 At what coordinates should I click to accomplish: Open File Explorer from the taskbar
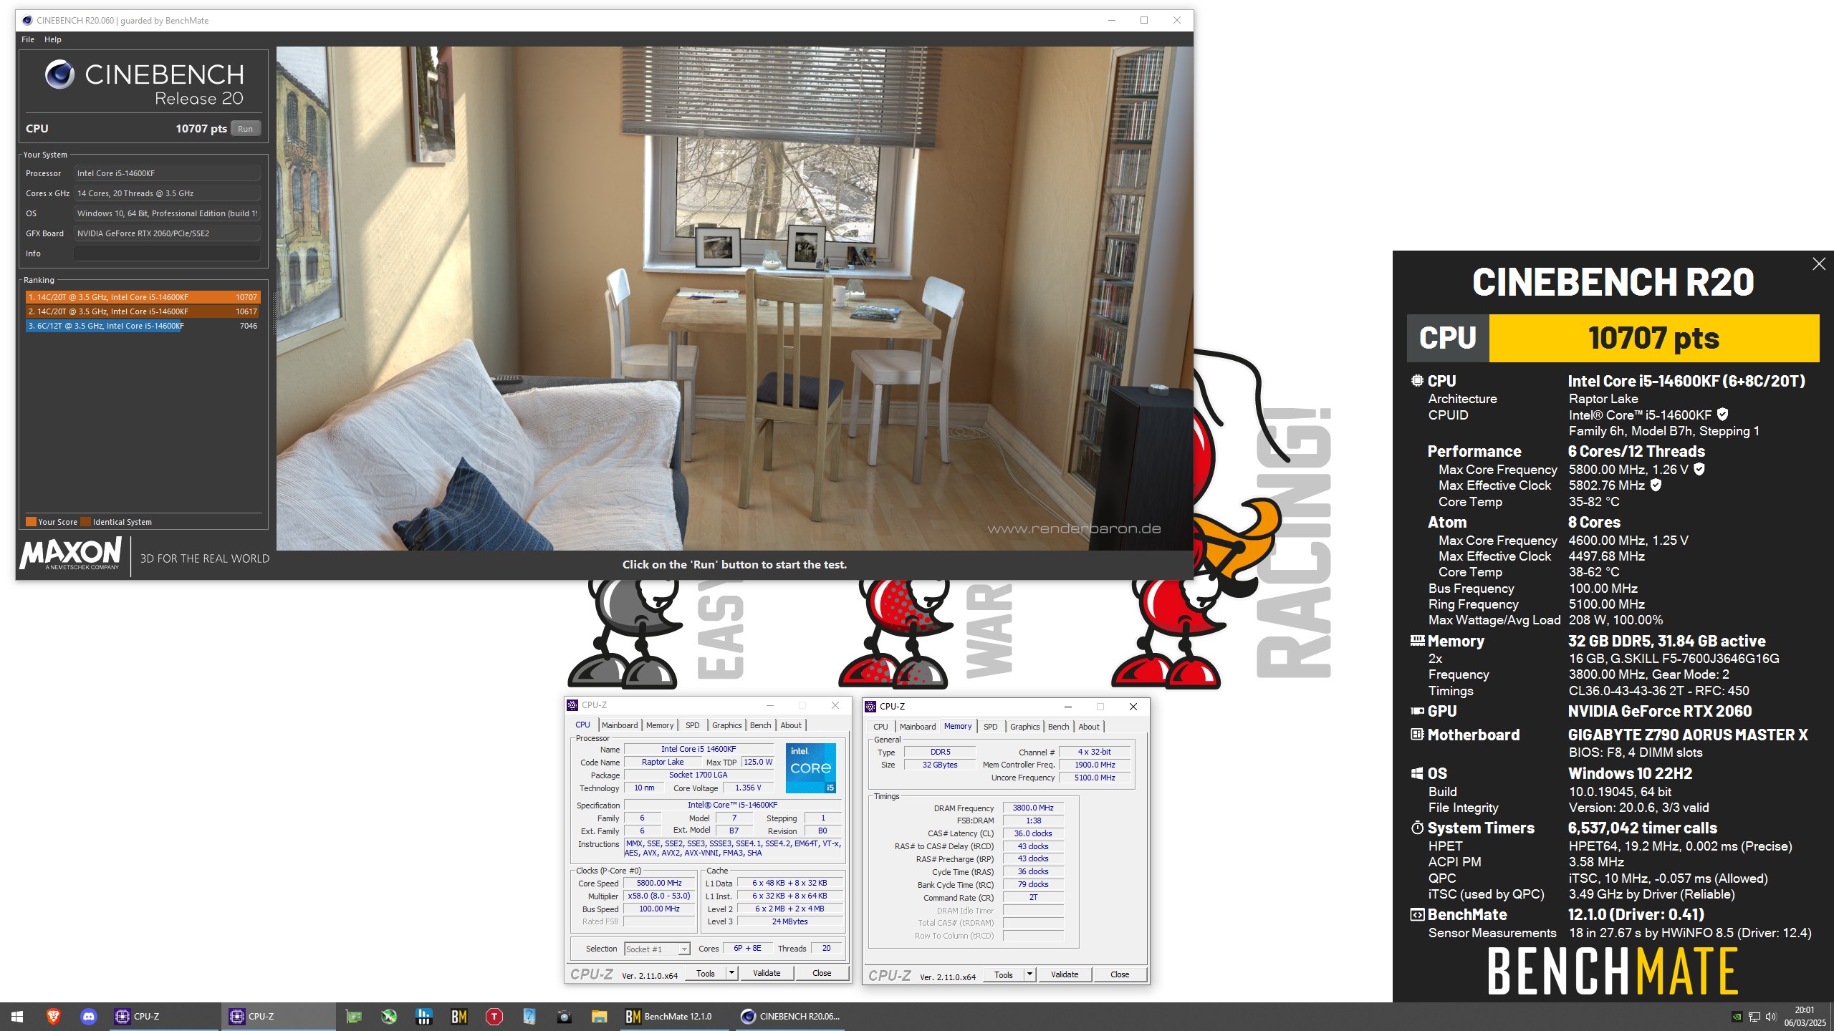(600, 1016)
